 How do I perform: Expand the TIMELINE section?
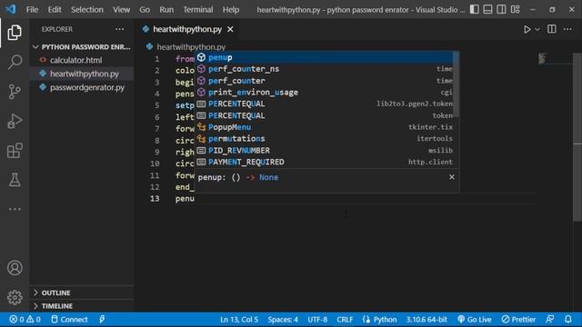click(82, 306)
